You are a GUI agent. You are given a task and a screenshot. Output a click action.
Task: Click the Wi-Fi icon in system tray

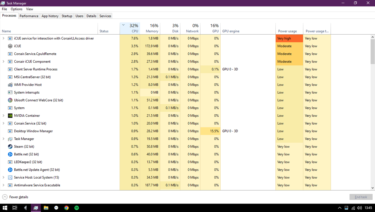[x=353, y=208]
